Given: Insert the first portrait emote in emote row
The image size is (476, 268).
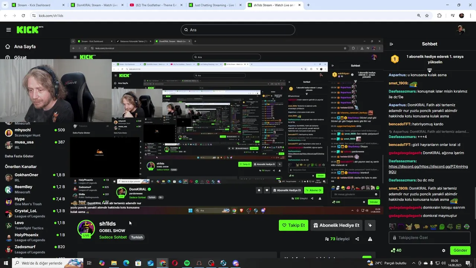Looking at the screenshot, I should 392,227.
